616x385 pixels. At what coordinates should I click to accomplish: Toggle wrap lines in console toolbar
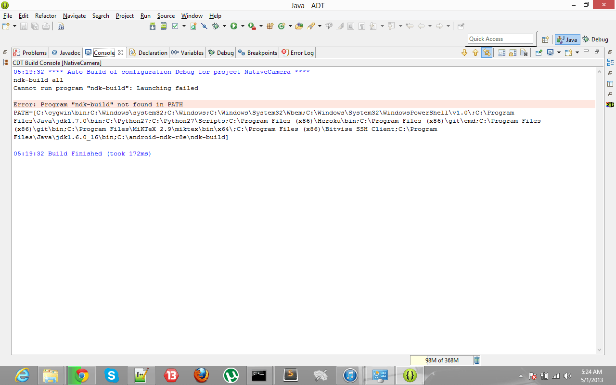point(487,52)
